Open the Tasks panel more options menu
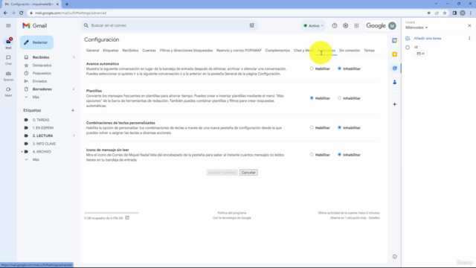 [469, 38]
